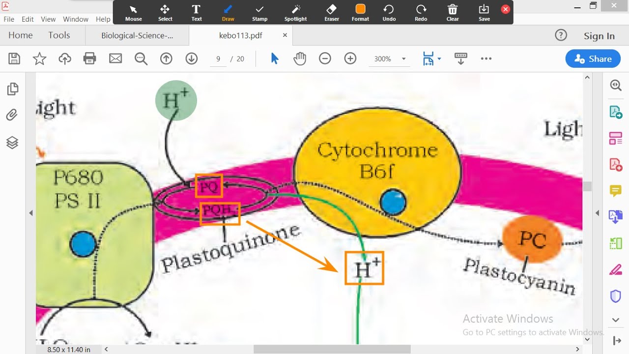Collapse the right tools pane arrow
629x354 pixels.
[597, 213]
